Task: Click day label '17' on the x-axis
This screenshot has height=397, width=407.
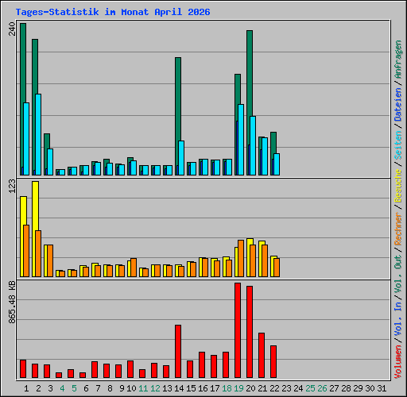Action: point(215,388)
